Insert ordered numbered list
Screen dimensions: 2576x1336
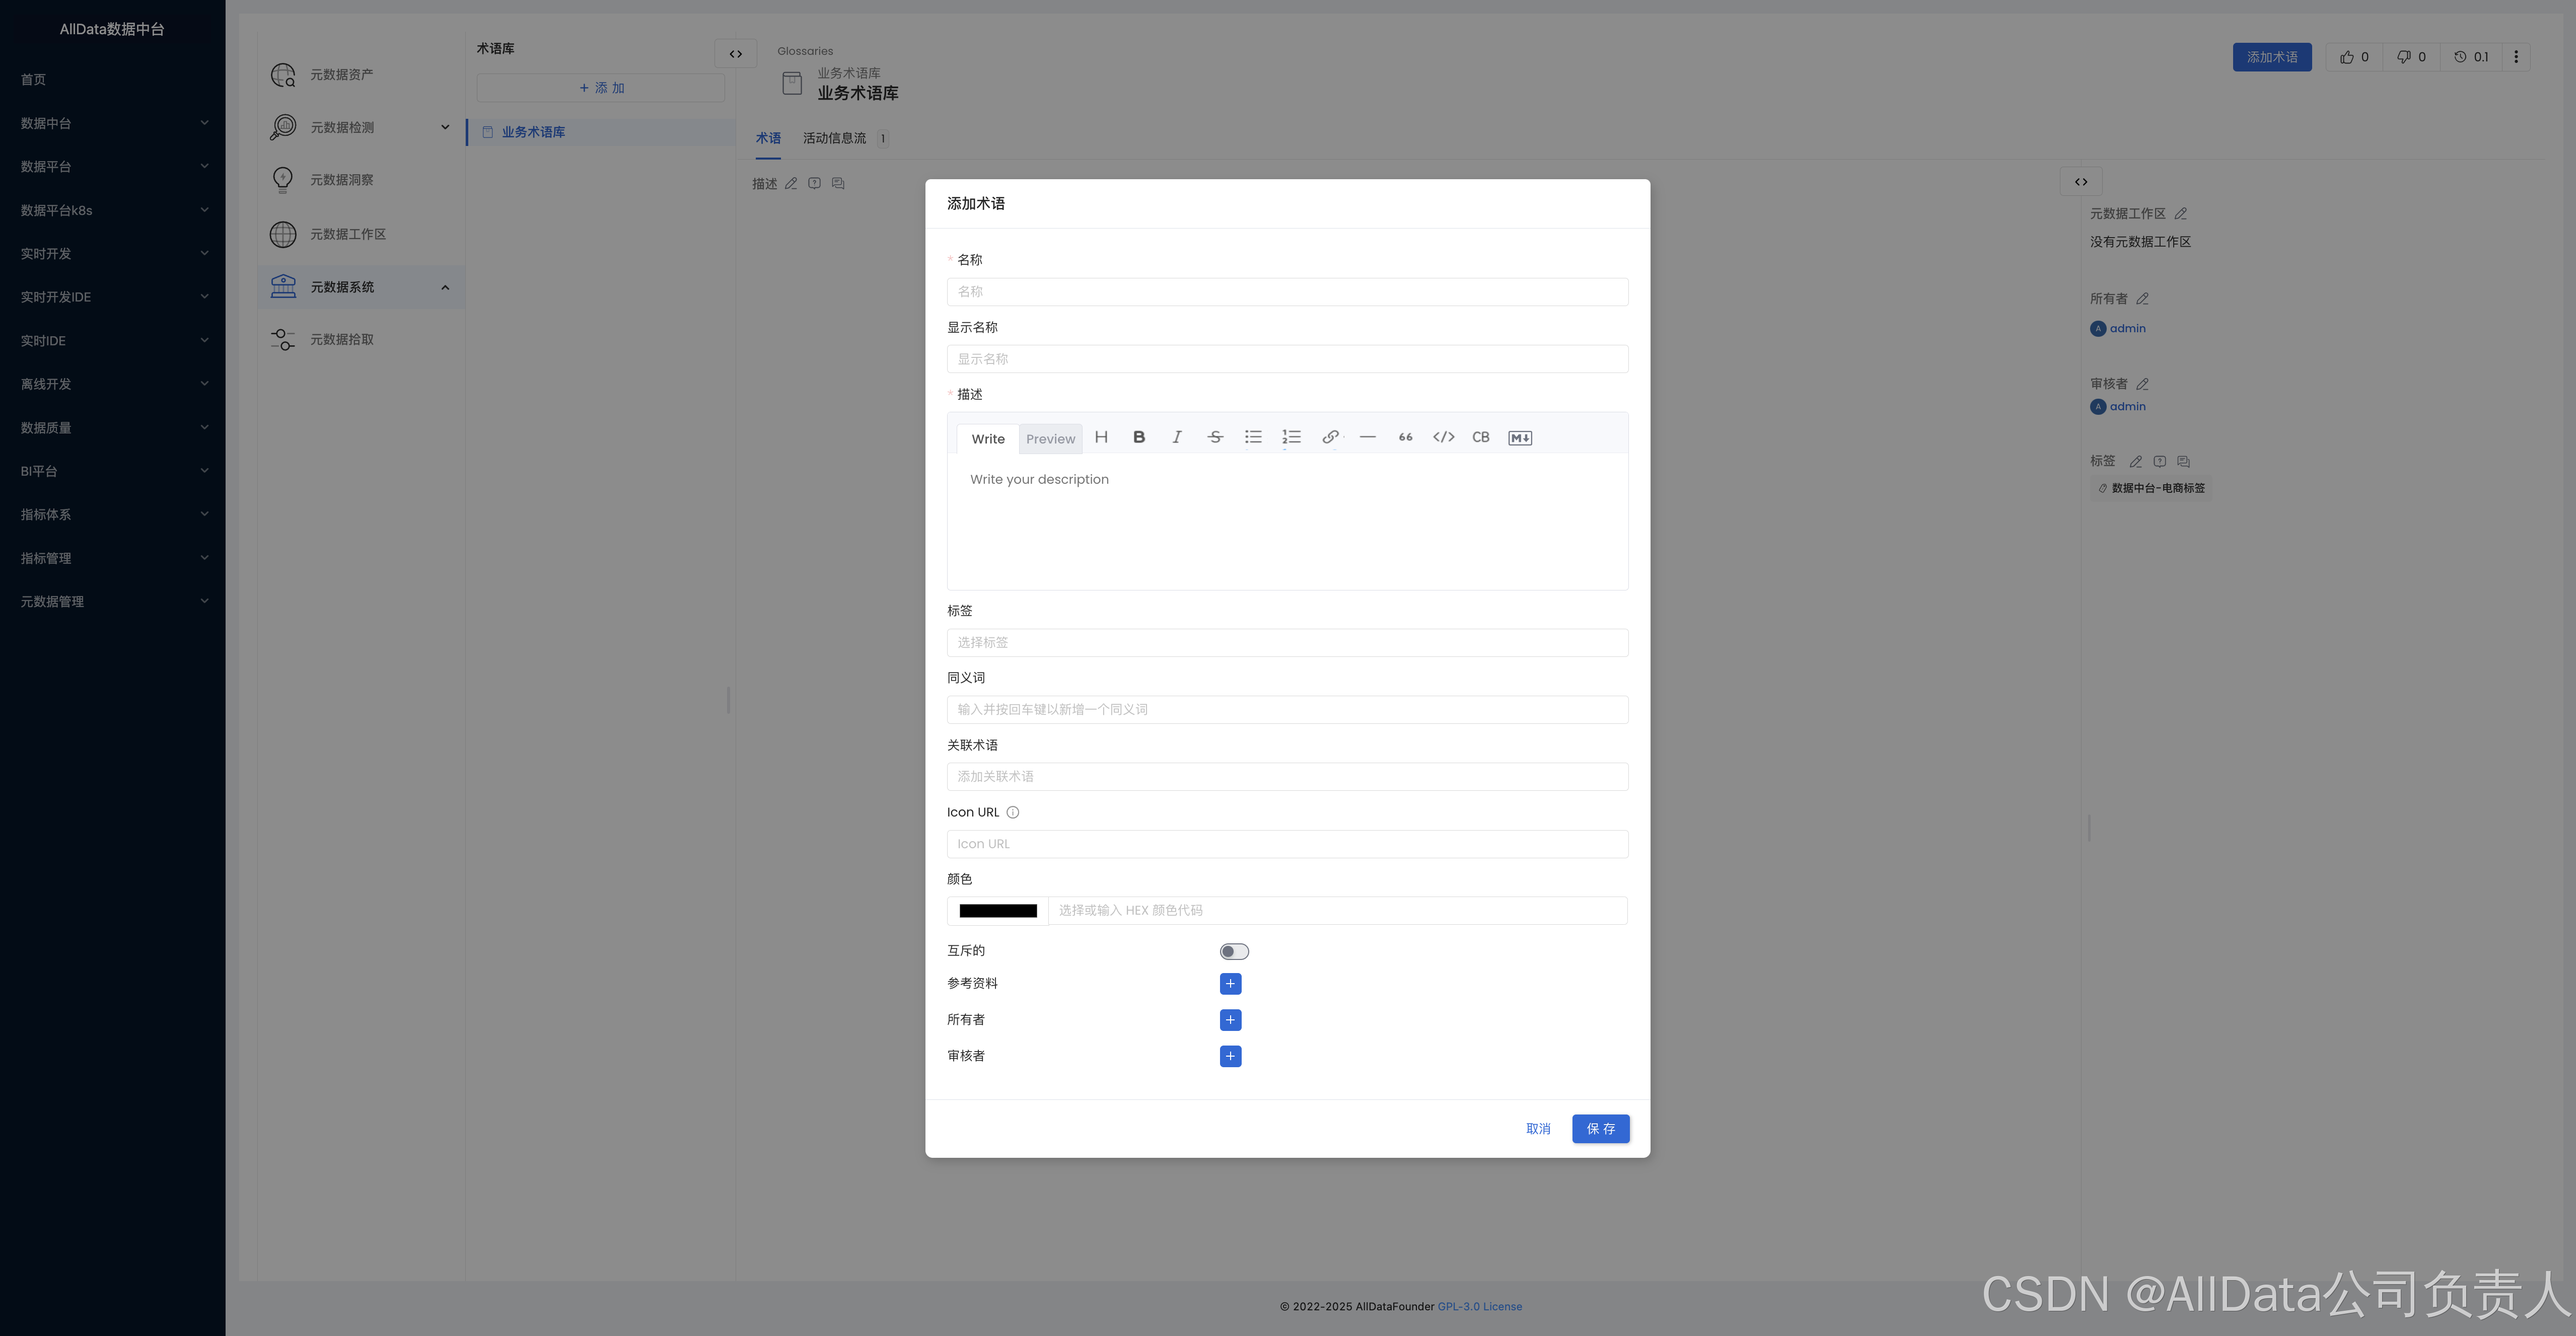point(1291,437)
